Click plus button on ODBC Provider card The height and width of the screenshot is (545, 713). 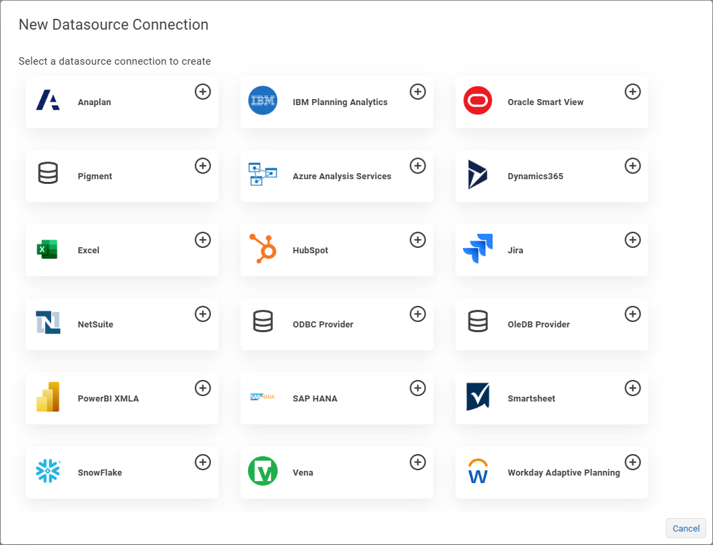coord(418,314)
